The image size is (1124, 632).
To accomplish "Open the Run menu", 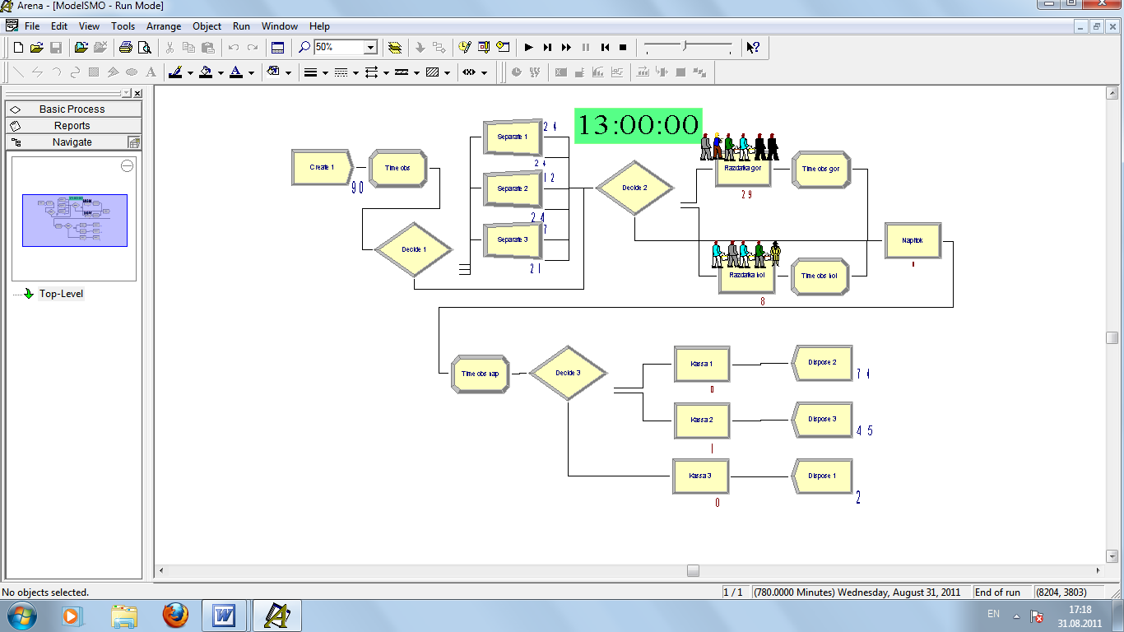I will pyautogui.click(x=241, y=26).
